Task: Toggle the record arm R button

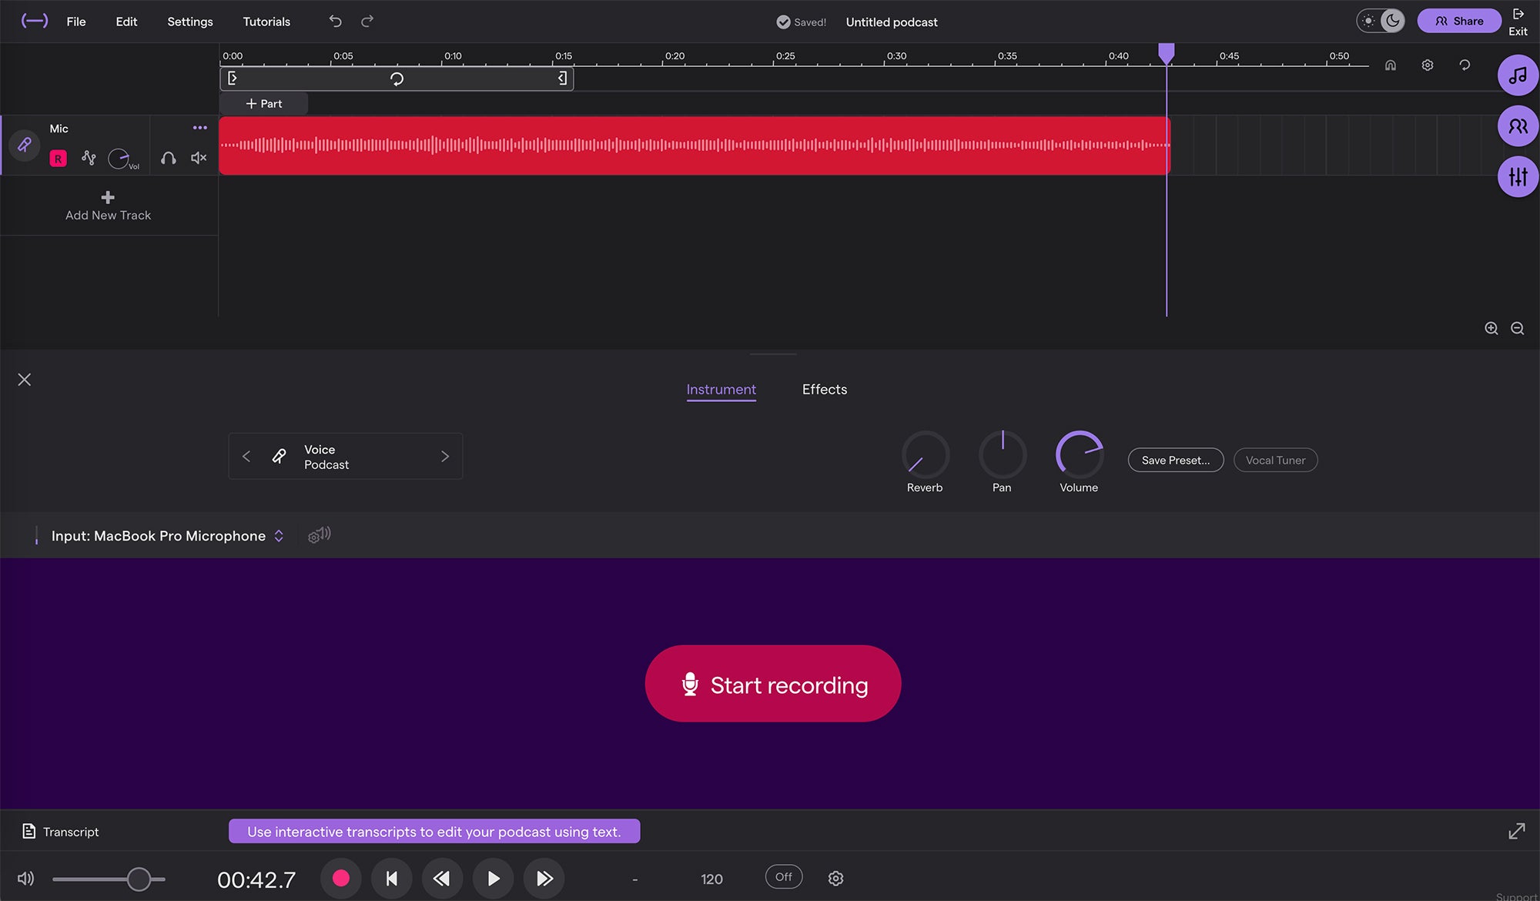Action: (x=58, y=159)
